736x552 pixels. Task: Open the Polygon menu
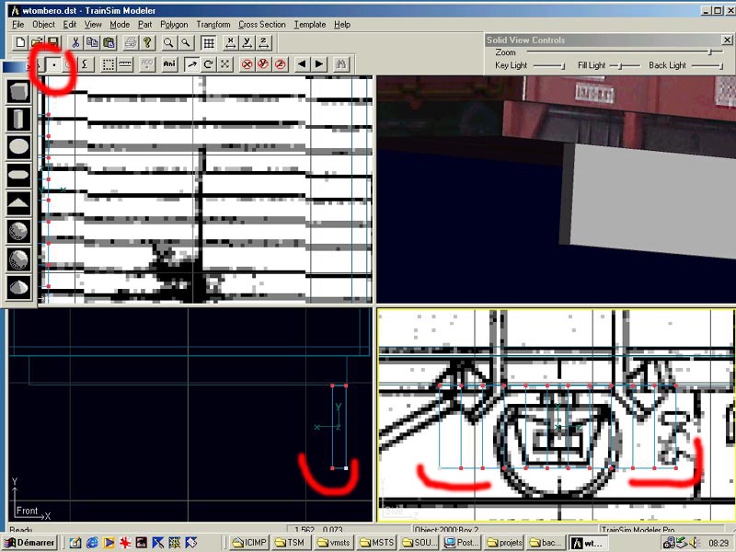click(x=174, y=25)
